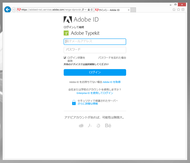
Task: Open the Adobe ID を取得 link
Action: (x=111, y=82)
